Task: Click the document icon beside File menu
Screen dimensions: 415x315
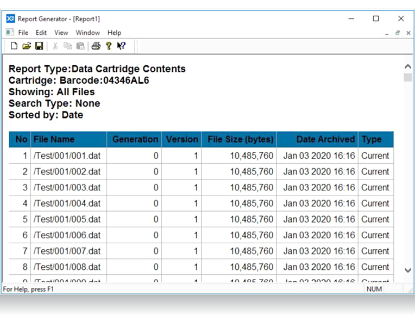Action: tap(10, 32)
